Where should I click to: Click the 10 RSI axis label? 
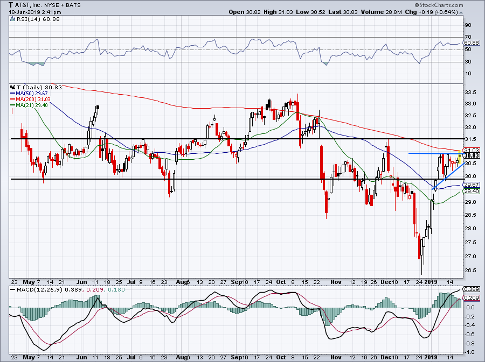coord(468,74)
